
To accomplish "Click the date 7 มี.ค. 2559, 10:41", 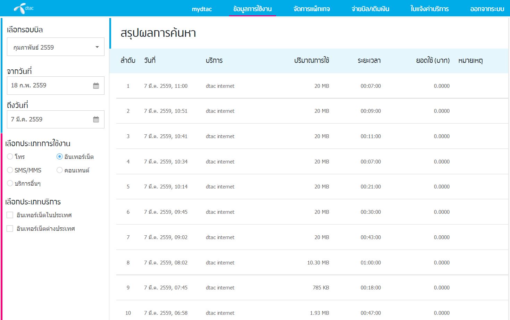I will (x=166, y=136).
